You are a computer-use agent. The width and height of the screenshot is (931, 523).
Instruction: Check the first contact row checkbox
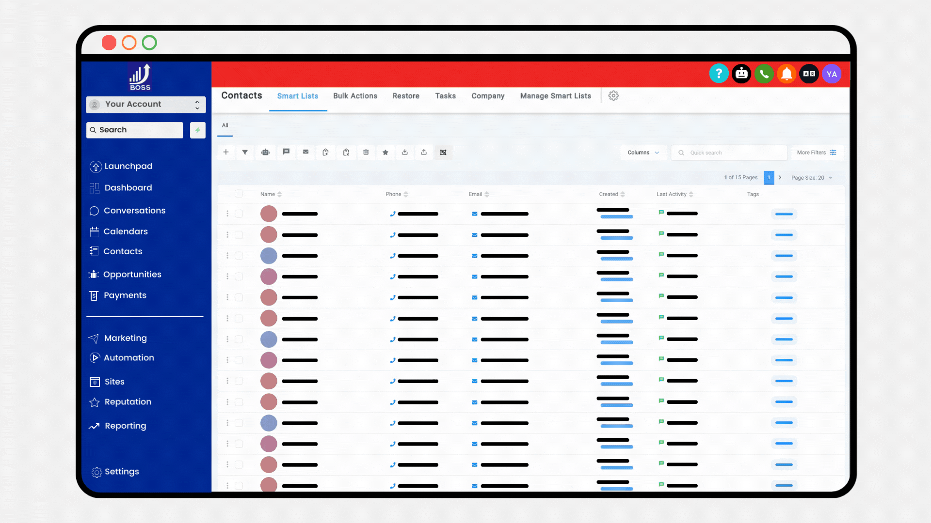tap(239, 214)
